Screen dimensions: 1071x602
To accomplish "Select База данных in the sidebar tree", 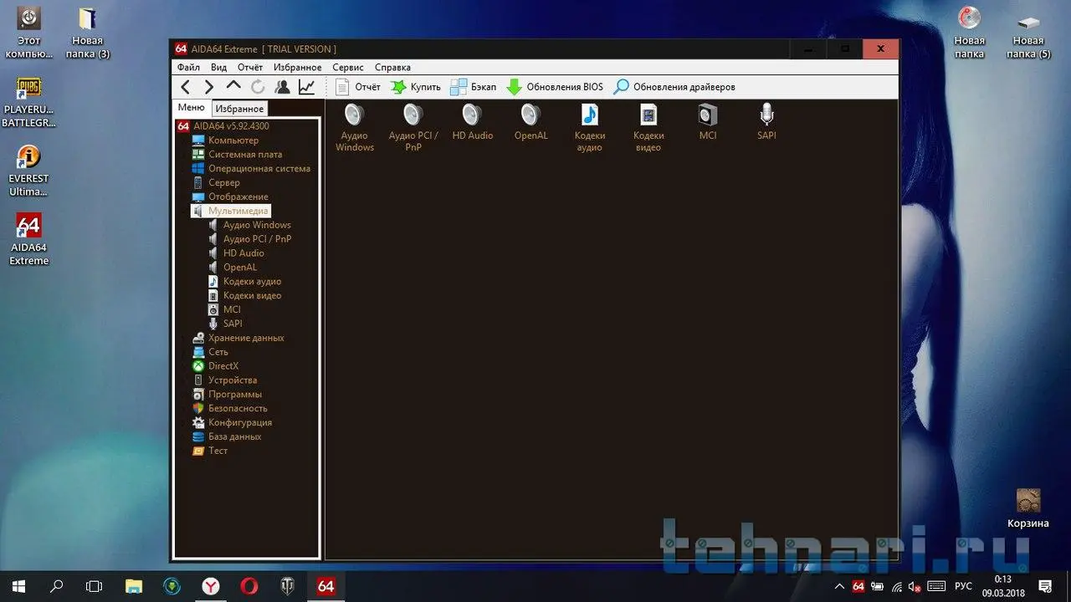I will click(x=227, y=436).
